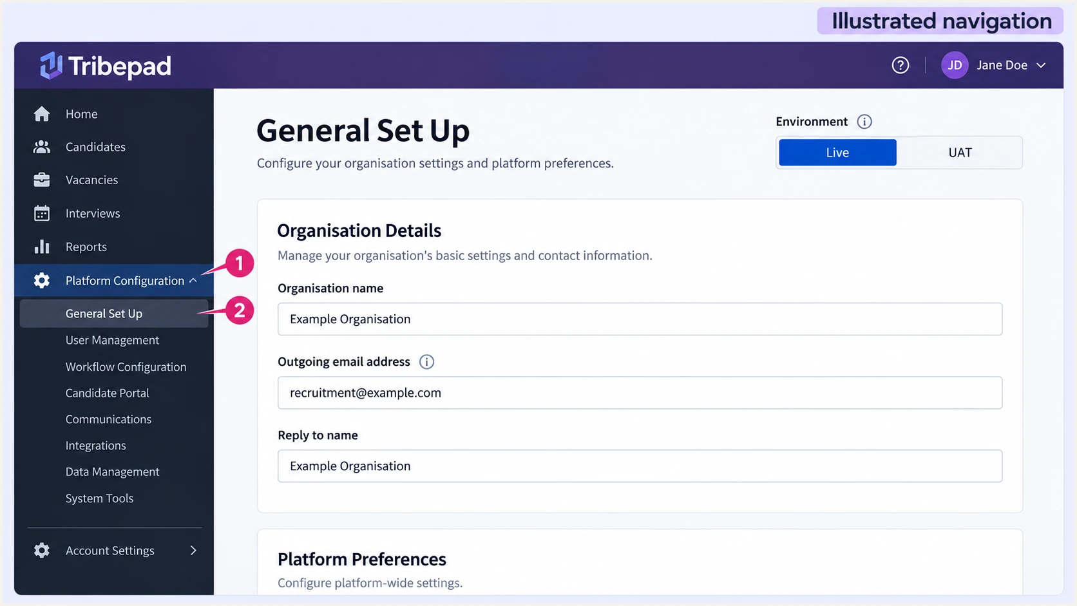Switch environment to Live

coord(837,153)
